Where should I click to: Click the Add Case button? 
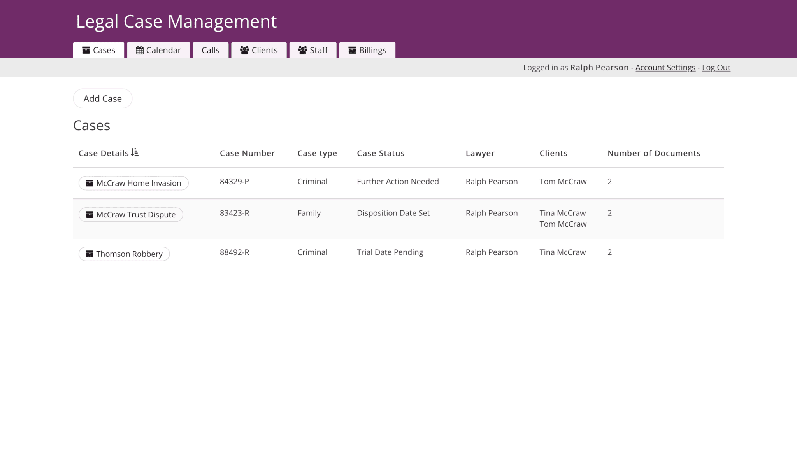[x=102, y=98]
